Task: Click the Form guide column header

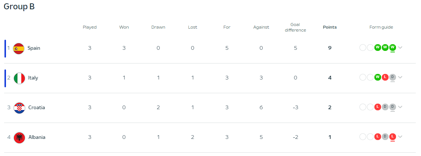Action: (381, 27)
